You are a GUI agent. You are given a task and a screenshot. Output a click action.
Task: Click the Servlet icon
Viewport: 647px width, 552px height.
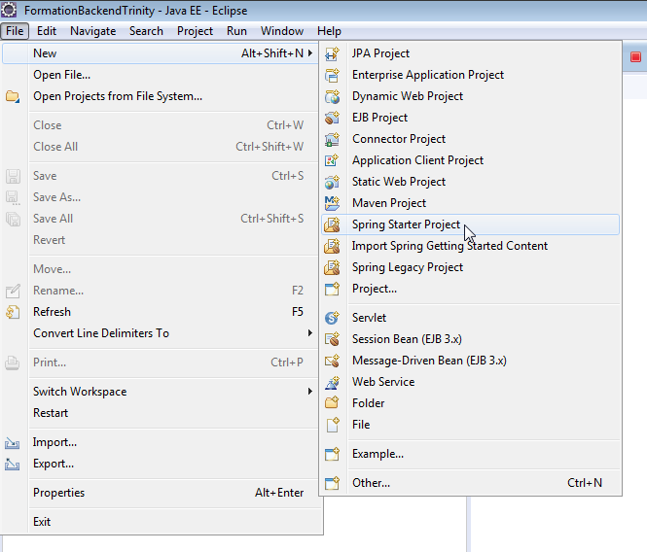pyautogui.click(x=332, y=318)
